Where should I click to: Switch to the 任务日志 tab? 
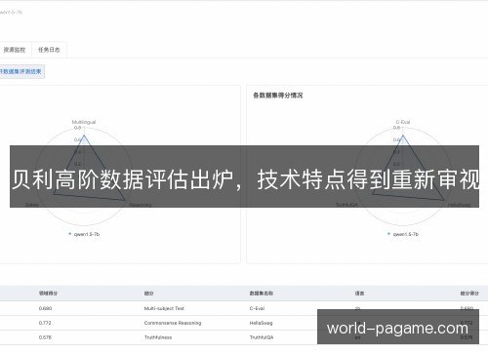click(x=49, y=50)
